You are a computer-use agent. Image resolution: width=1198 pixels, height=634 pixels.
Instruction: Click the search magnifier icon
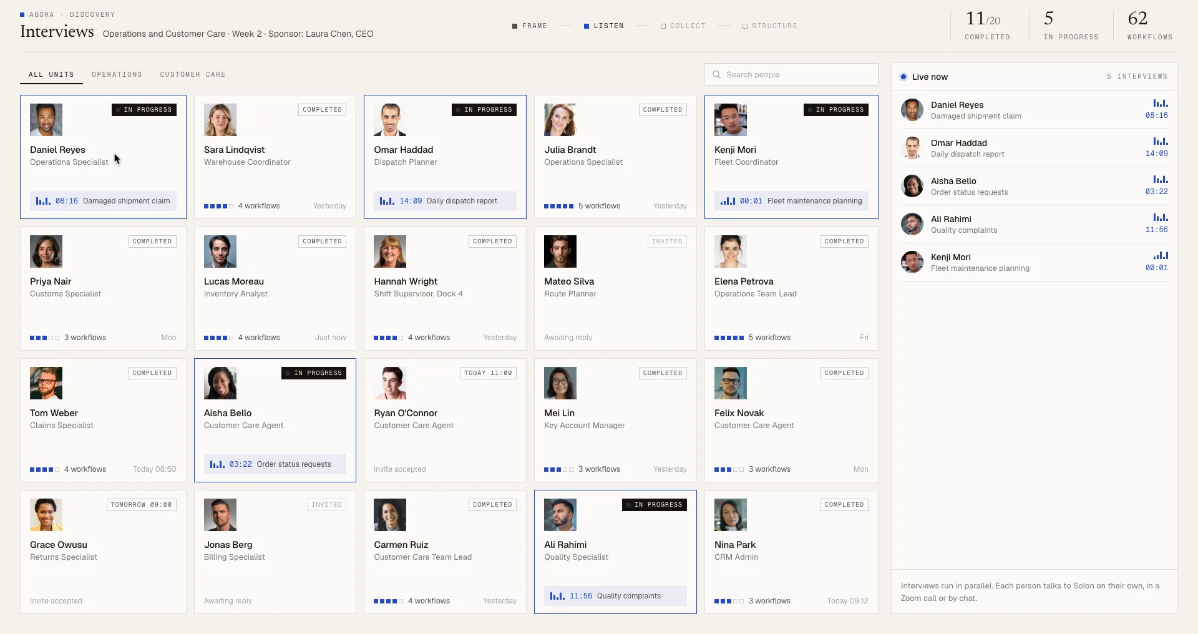pyautogui.click(x=716, y=75)
